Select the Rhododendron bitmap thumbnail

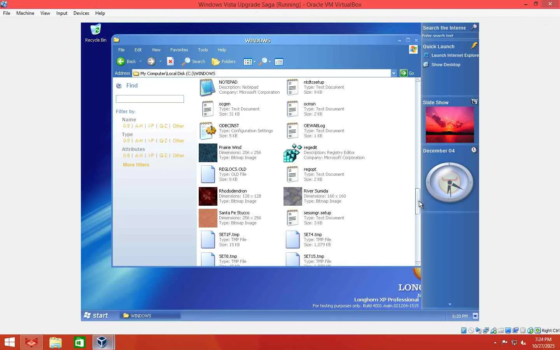pos(208,196)
